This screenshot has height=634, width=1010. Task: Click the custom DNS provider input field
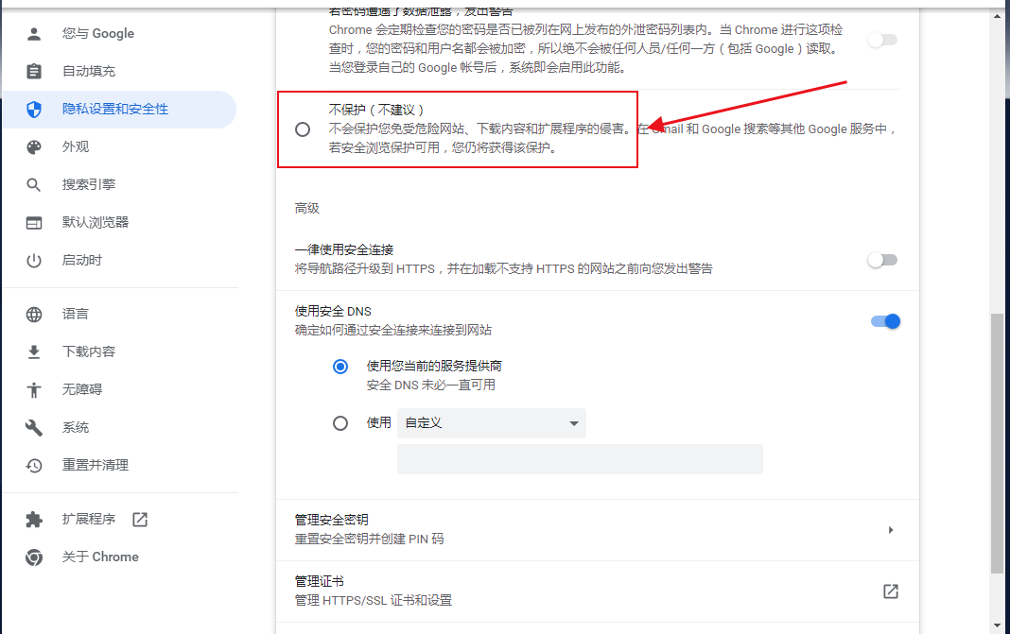click(x=580, y=459)
